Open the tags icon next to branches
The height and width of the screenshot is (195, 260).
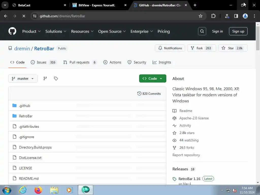click(x=56, y=78)
